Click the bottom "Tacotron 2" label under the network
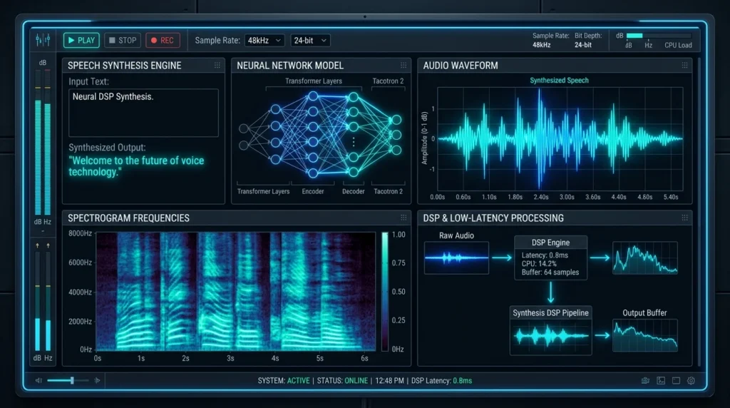 389,191
